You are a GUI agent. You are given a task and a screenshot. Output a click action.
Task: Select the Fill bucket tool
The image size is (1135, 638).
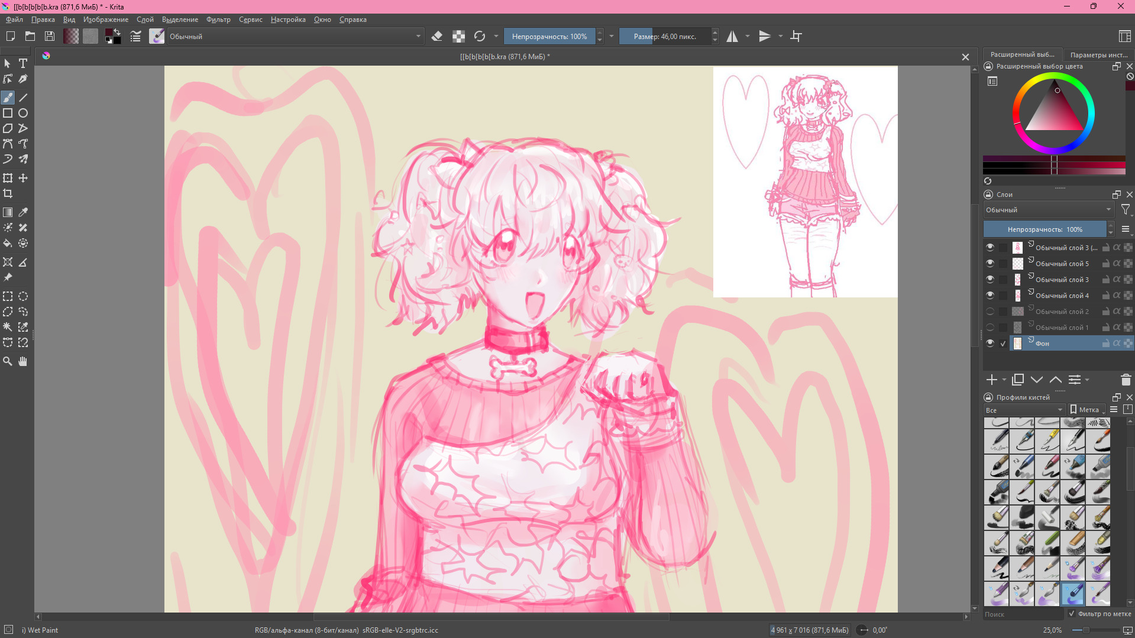tap(8, 243)
